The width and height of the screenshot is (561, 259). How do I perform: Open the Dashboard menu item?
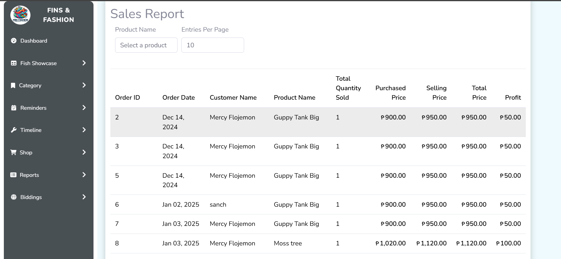[33, 41]
